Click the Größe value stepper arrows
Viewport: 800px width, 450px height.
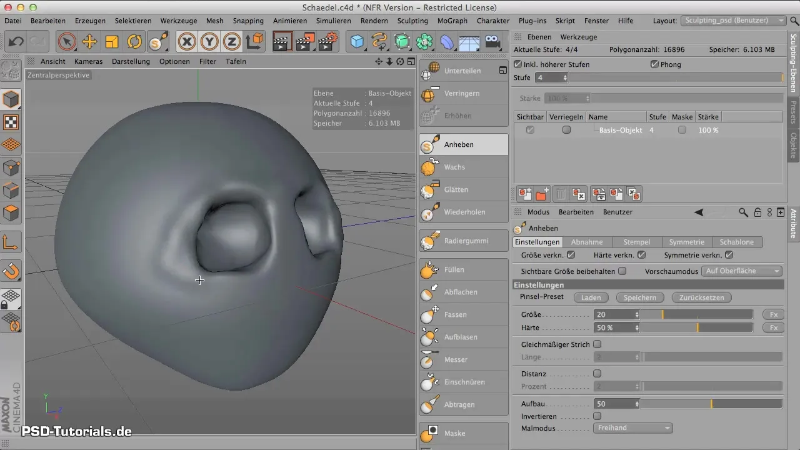pos(637,314)
